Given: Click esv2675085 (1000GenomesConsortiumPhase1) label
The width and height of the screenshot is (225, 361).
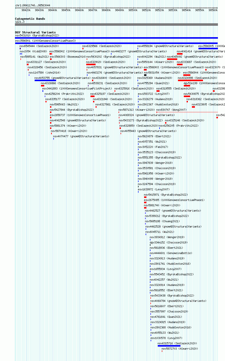Looking at the screenshot, I should click(174, 200).
